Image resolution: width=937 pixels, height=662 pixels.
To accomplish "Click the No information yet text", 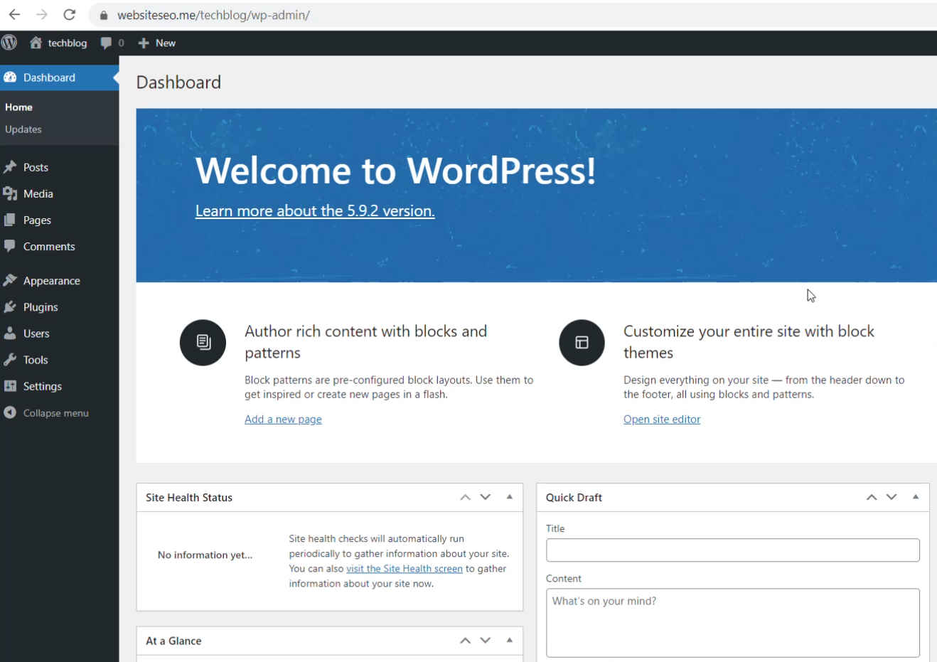I will pos(205,555).
